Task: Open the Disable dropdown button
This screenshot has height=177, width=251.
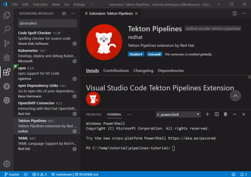Action: [x=136, y=54]
